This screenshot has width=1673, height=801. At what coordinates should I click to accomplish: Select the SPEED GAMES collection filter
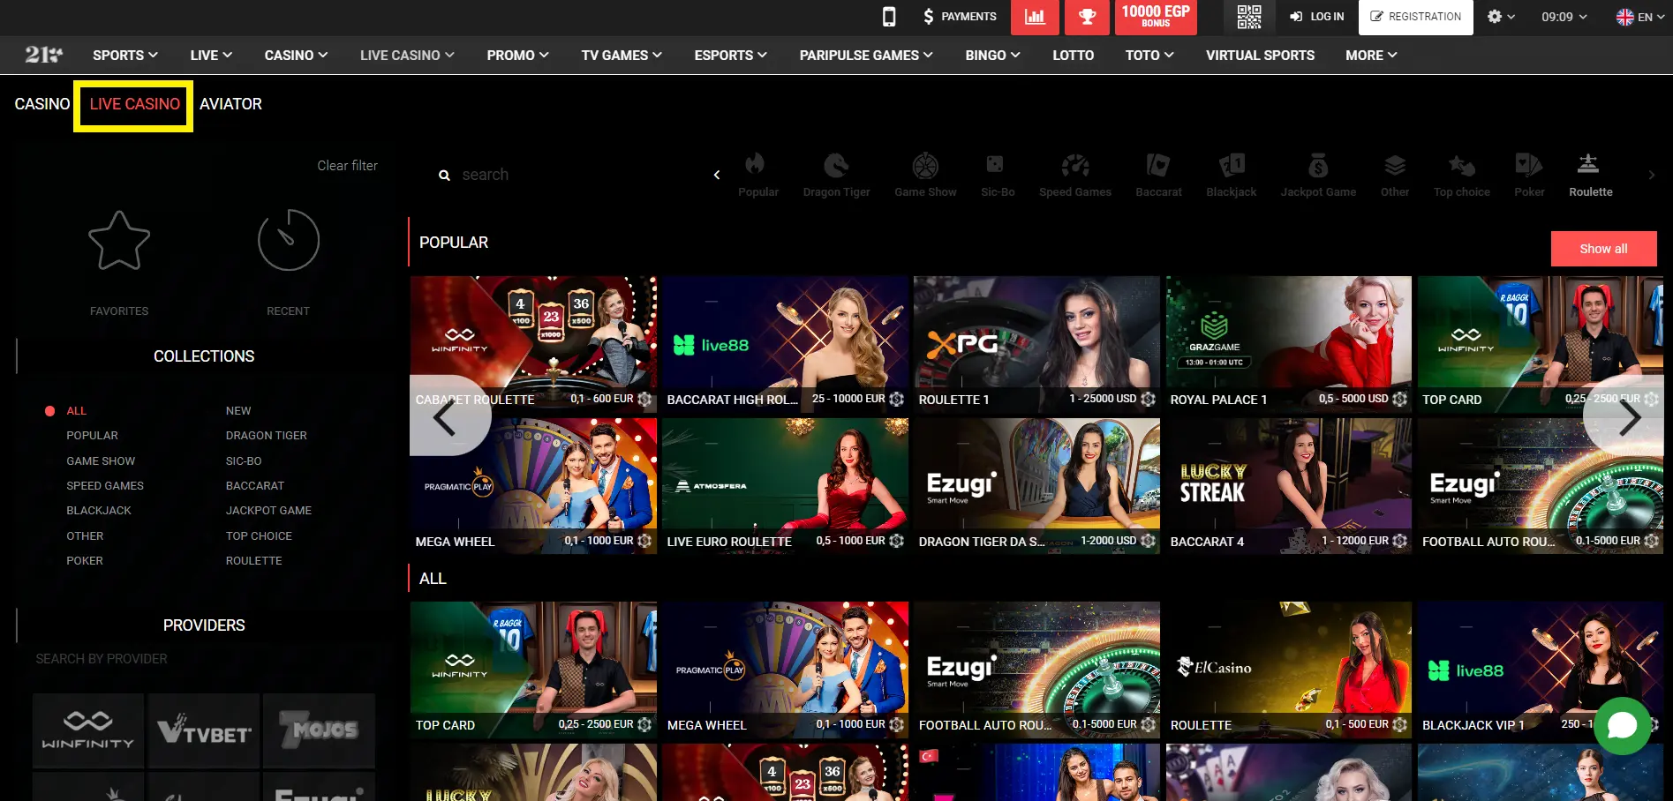tap(104, 485)
